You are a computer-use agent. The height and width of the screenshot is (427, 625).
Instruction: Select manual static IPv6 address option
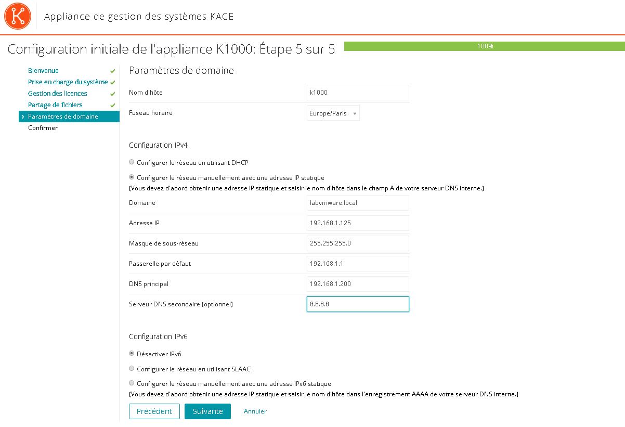tap(132, 383)
